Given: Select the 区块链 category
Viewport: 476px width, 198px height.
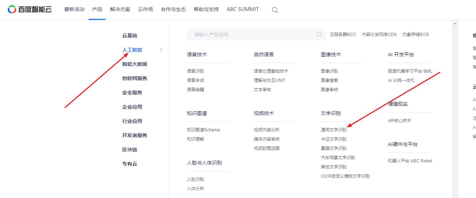Looking at the screenshot, I should coord(130,150).
